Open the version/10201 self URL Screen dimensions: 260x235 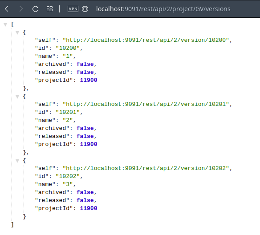(146, 104)
